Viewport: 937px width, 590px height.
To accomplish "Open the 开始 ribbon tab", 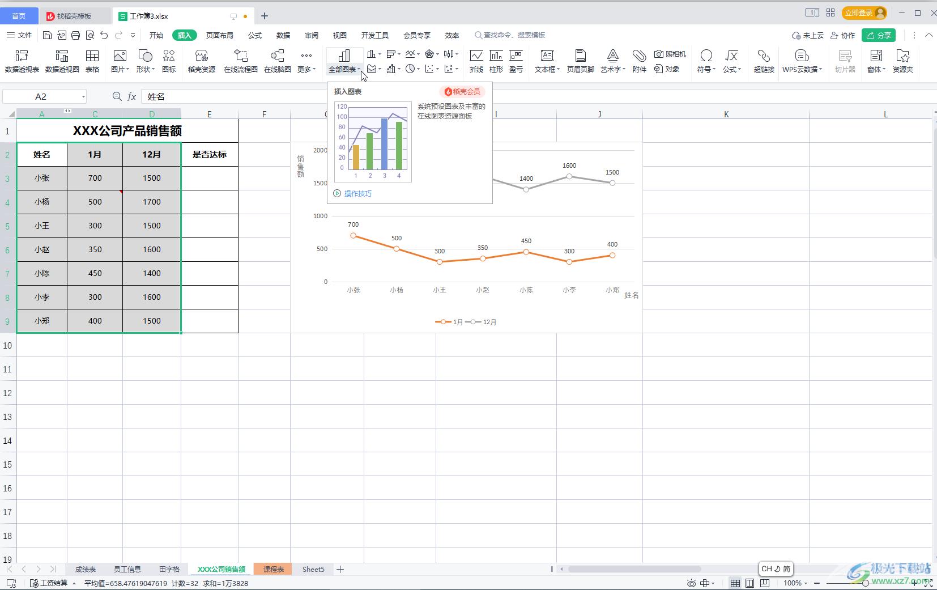I will (156, 35).
